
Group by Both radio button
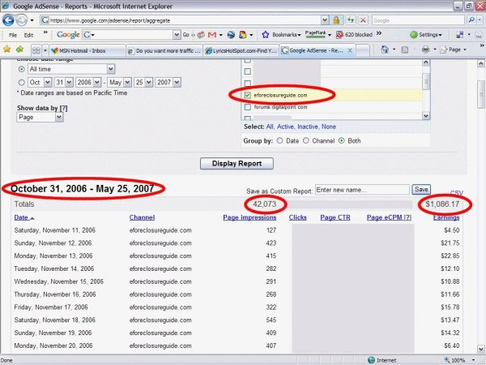tap(341, 140)
